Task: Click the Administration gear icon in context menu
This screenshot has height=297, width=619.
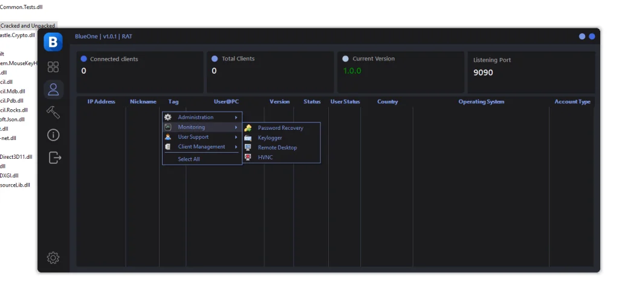Action: [168, 117]
